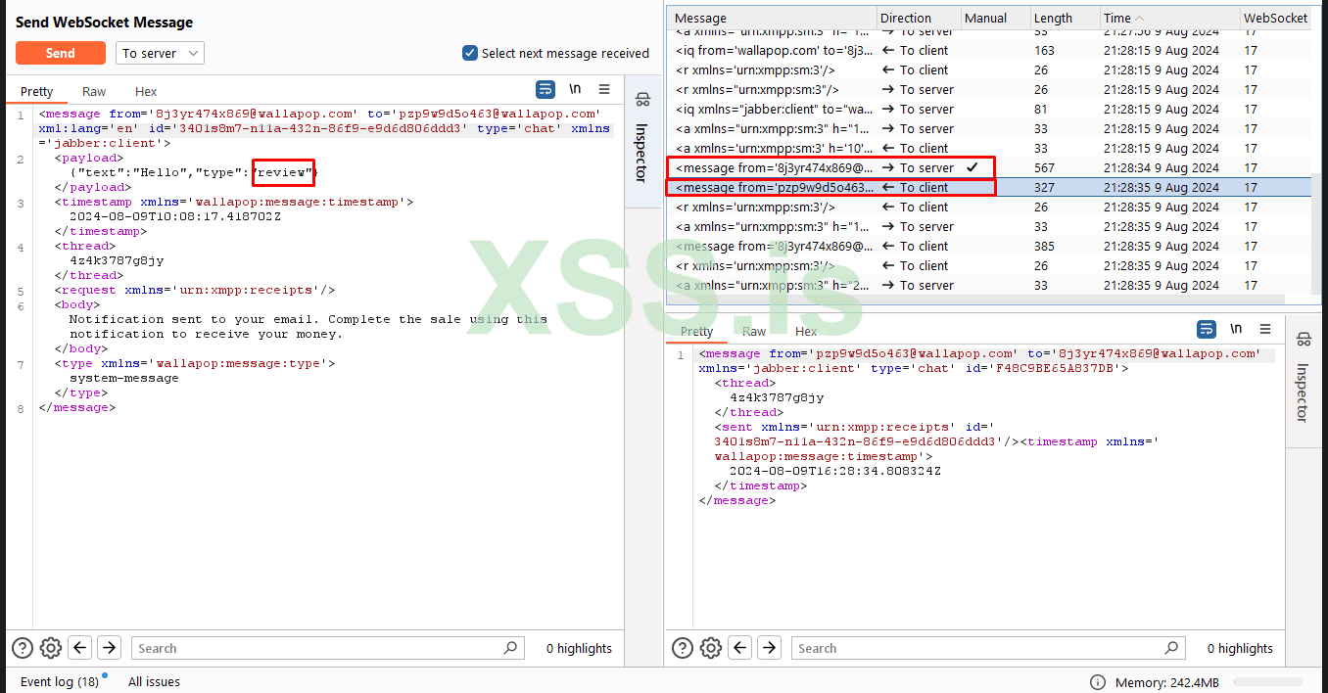The width and height of the screenshot is (1328, 693).
Task: Open All issues in status bar
Action: [x=154, y=681]
